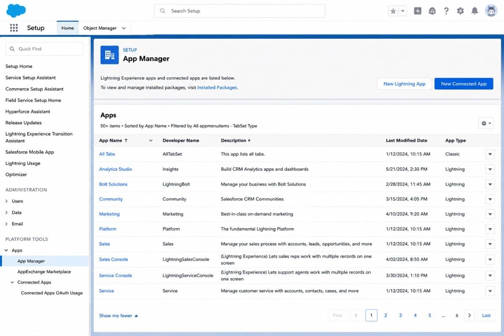Open Hyperforce Assistant in sidebar
Screen dimensions: 504x336
tap(28, 112)
